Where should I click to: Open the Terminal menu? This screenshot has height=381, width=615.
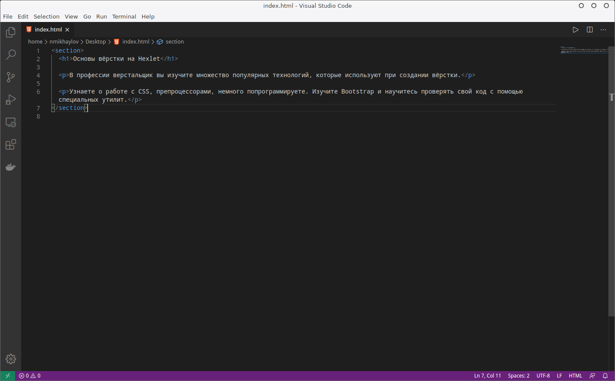click(124, 16)
